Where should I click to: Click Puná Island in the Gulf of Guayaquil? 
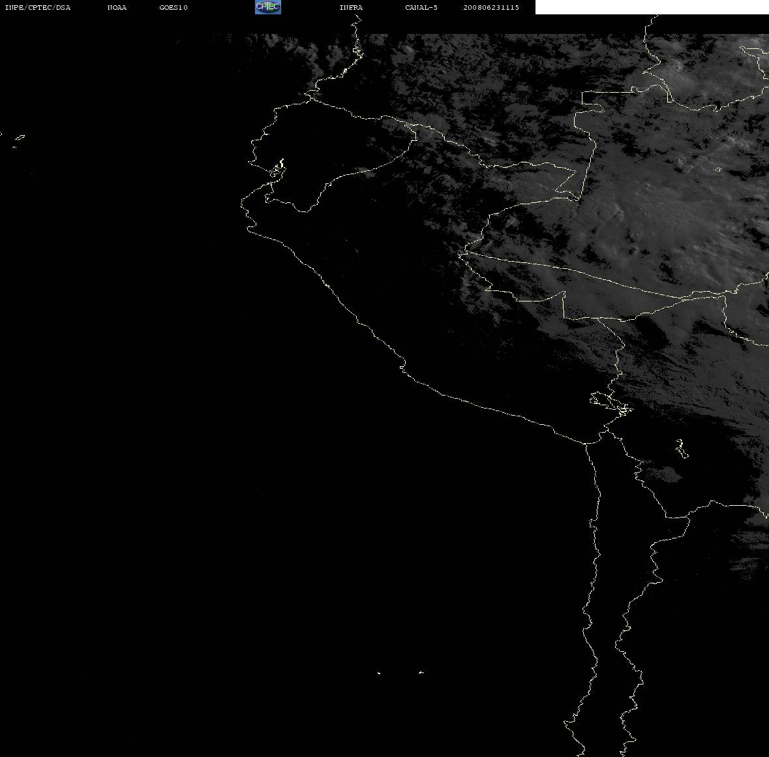pos(277,169)
